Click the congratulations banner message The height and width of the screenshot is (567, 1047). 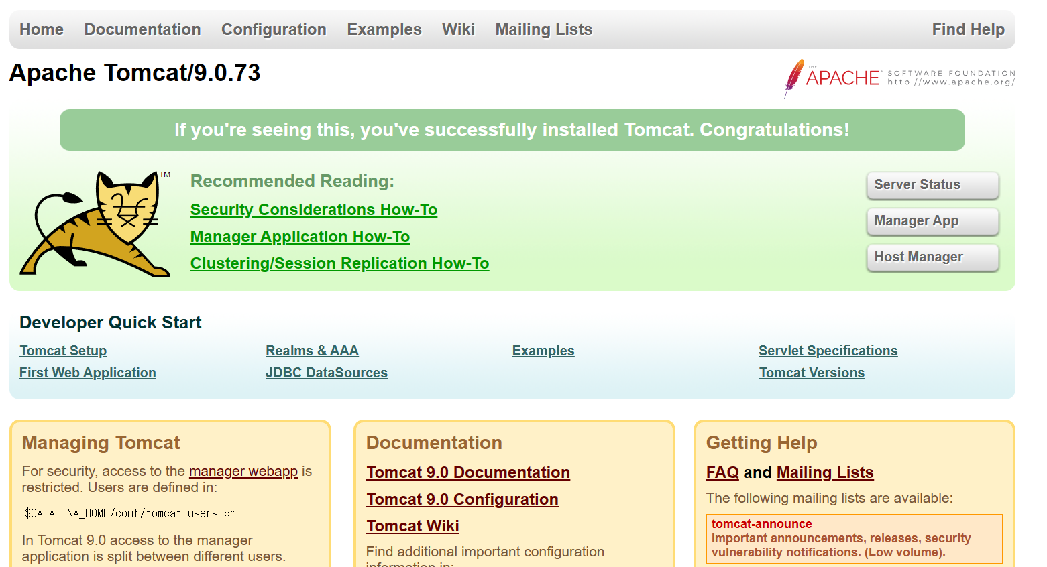point(512,130)
